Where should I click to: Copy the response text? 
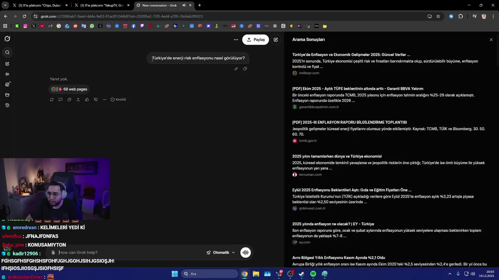(x=69, y=100)
